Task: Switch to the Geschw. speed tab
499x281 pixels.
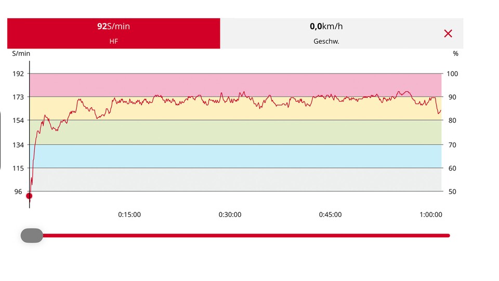Action: [x=326, y=34]
